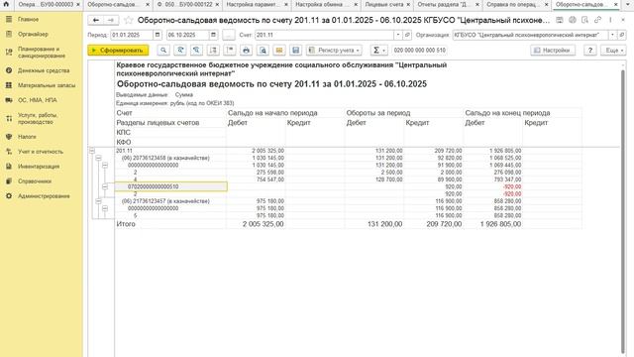Open help with question mark button
634x357 pixels.
pos(590,50)
